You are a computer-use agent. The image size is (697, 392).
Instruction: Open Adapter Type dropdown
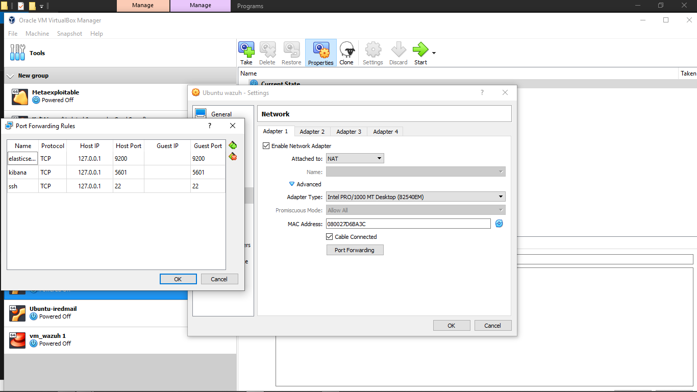point(416,197)
